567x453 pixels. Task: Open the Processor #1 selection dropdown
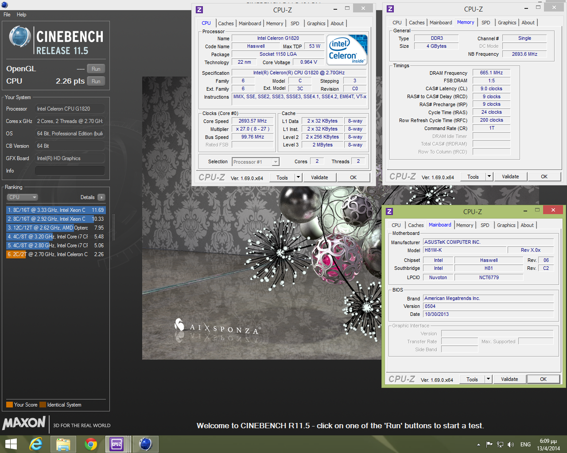pos(256,162)
